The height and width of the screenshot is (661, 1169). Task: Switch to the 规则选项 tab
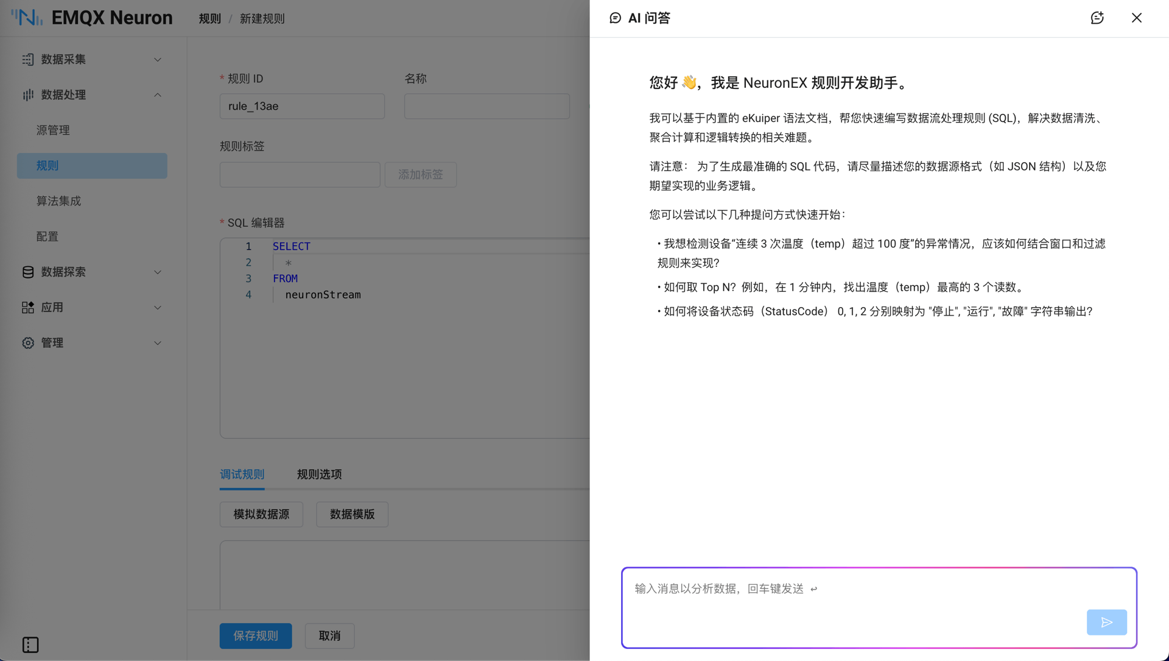(318, 474)
